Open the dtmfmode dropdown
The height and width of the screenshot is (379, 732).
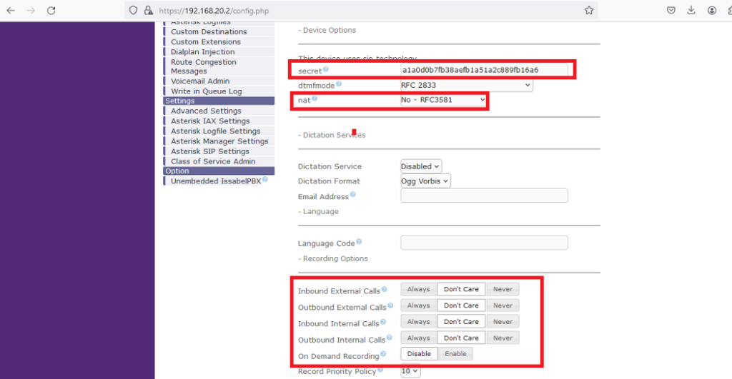pos(466,85)
